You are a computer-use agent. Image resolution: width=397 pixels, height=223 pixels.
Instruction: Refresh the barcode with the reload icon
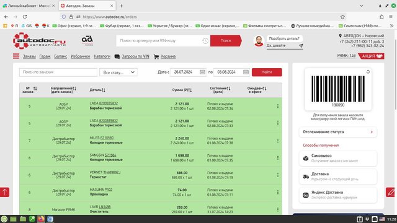coord(368,72)
